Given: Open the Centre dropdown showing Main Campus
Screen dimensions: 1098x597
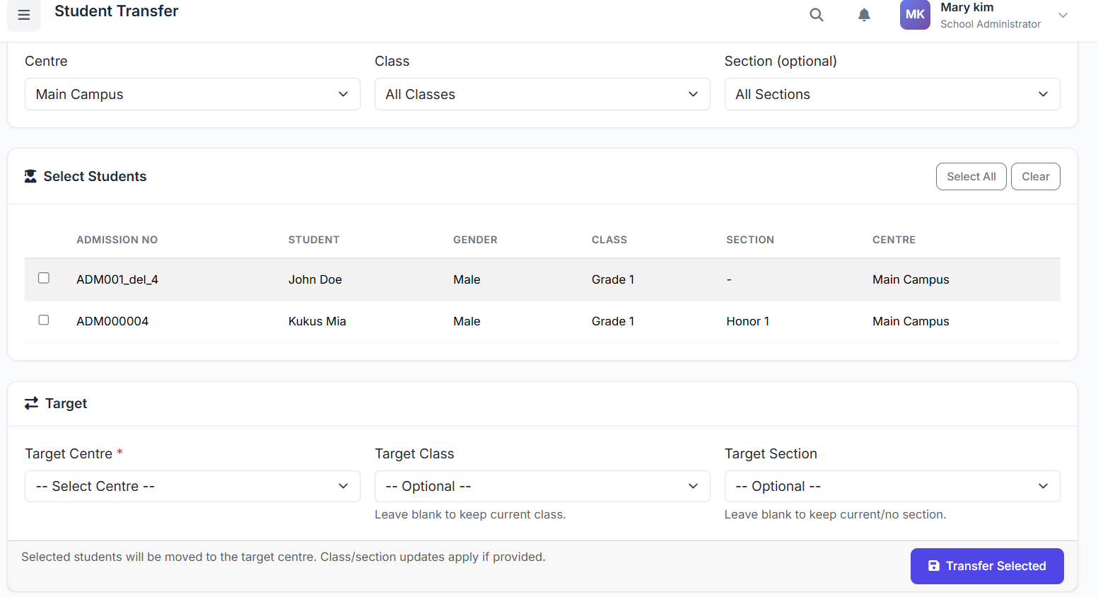Looking at the screenshot, I should tap(192, 94).
